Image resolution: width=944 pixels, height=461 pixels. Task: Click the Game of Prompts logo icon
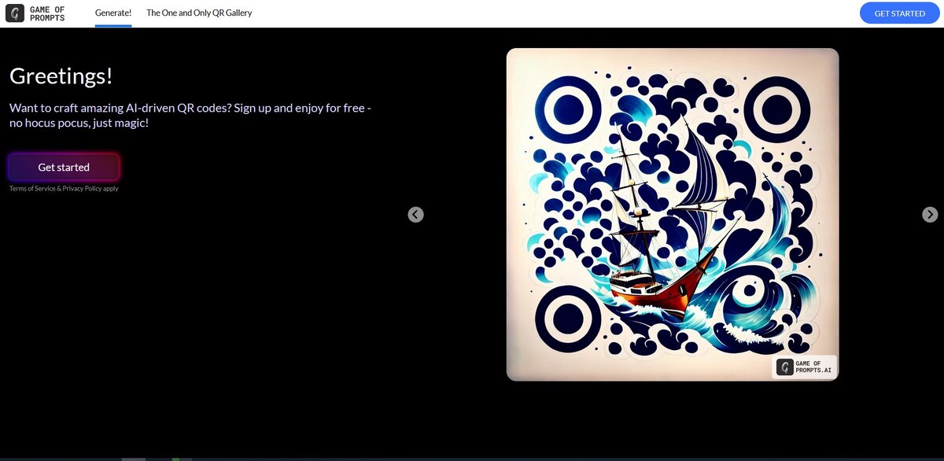click(x=15, y=13)
